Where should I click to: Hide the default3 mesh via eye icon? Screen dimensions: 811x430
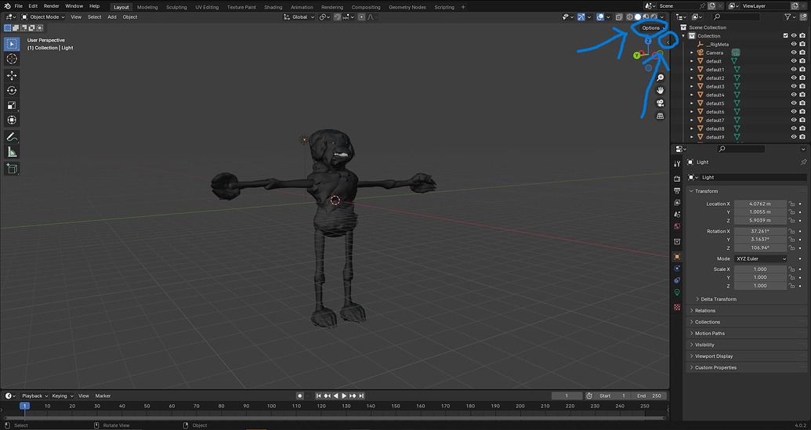(x=794, y=86)
